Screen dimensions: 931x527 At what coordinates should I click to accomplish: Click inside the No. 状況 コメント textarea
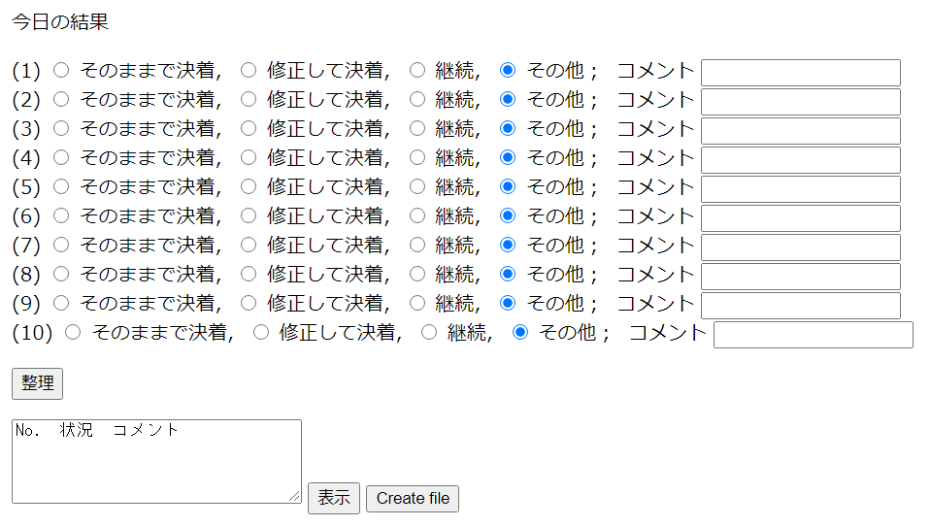click(x=156, y=462)
